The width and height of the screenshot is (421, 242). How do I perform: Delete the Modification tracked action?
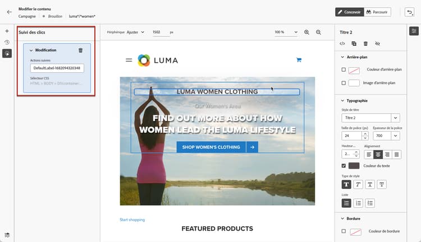point(80,50)
